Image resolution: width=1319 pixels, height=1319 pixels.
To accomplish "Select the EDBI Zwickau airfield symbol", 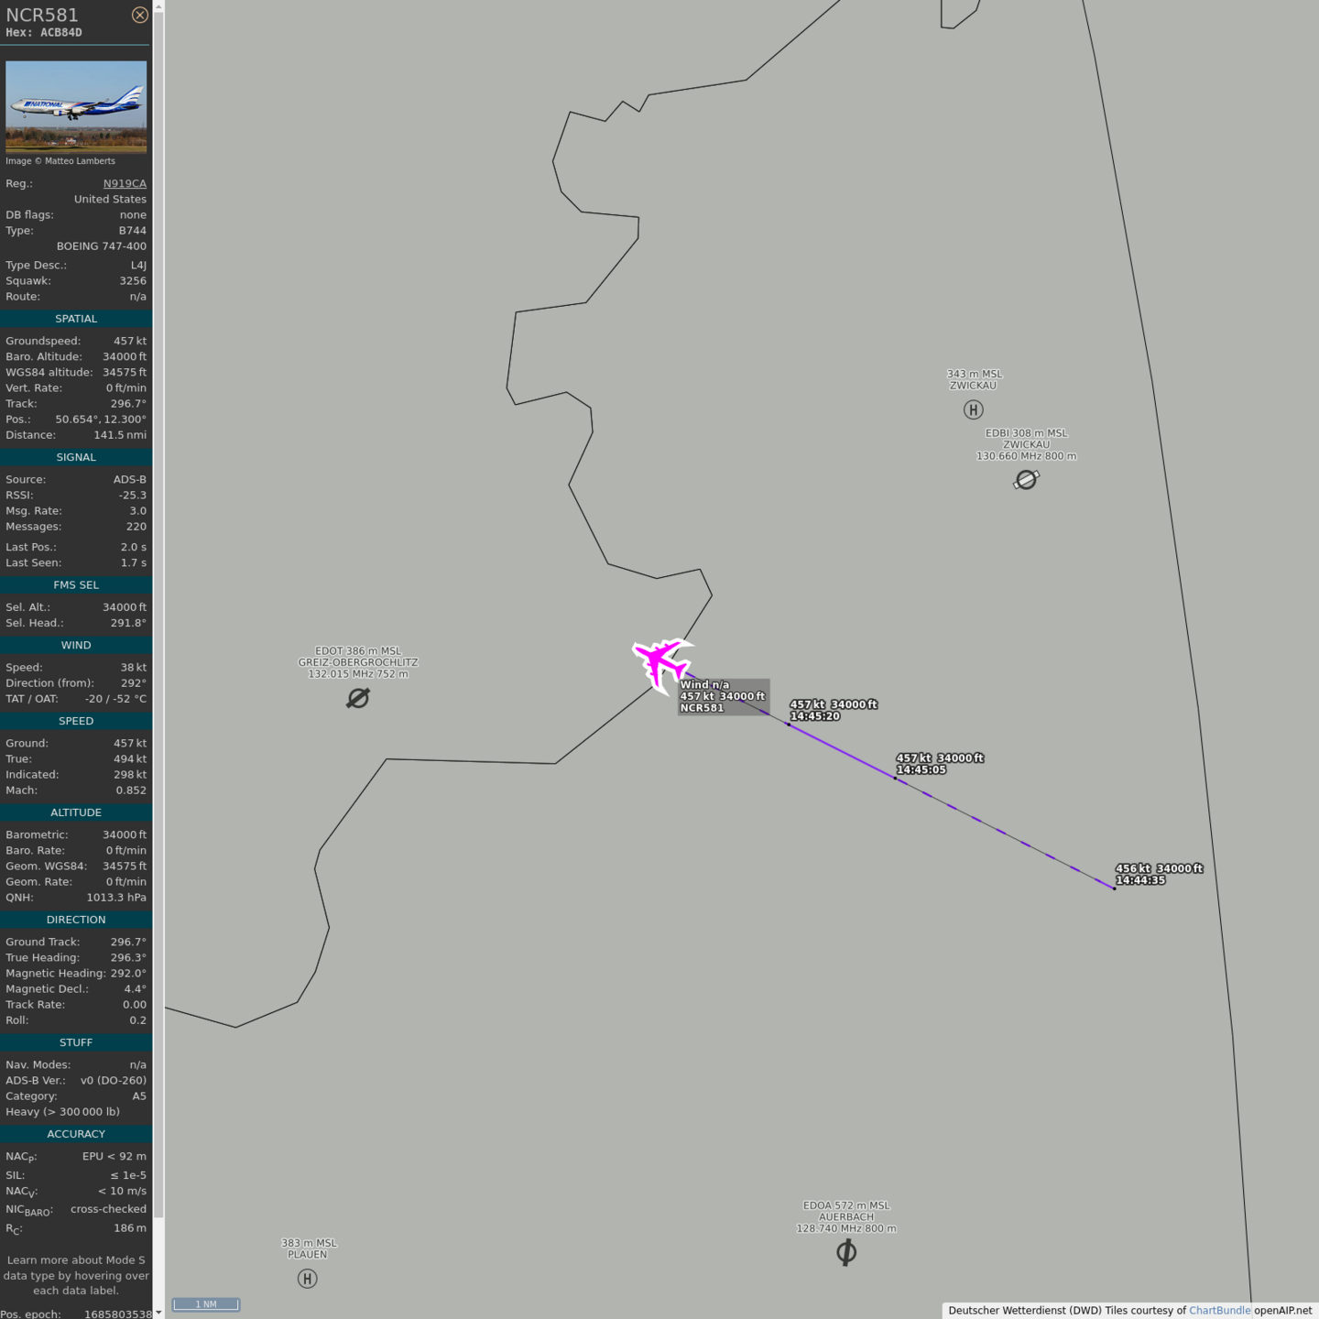I will (1026, 480).
